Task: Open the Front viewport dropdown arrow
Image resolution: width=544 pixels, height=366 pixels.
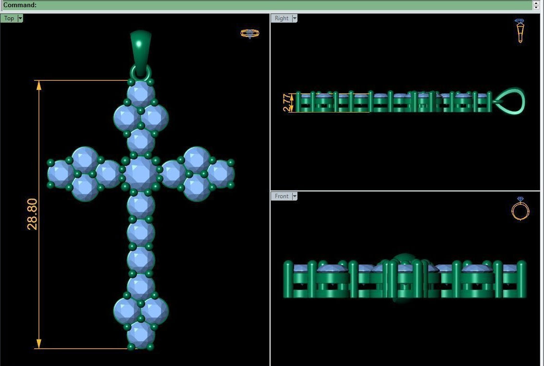Action: click(x=295, y=196)
